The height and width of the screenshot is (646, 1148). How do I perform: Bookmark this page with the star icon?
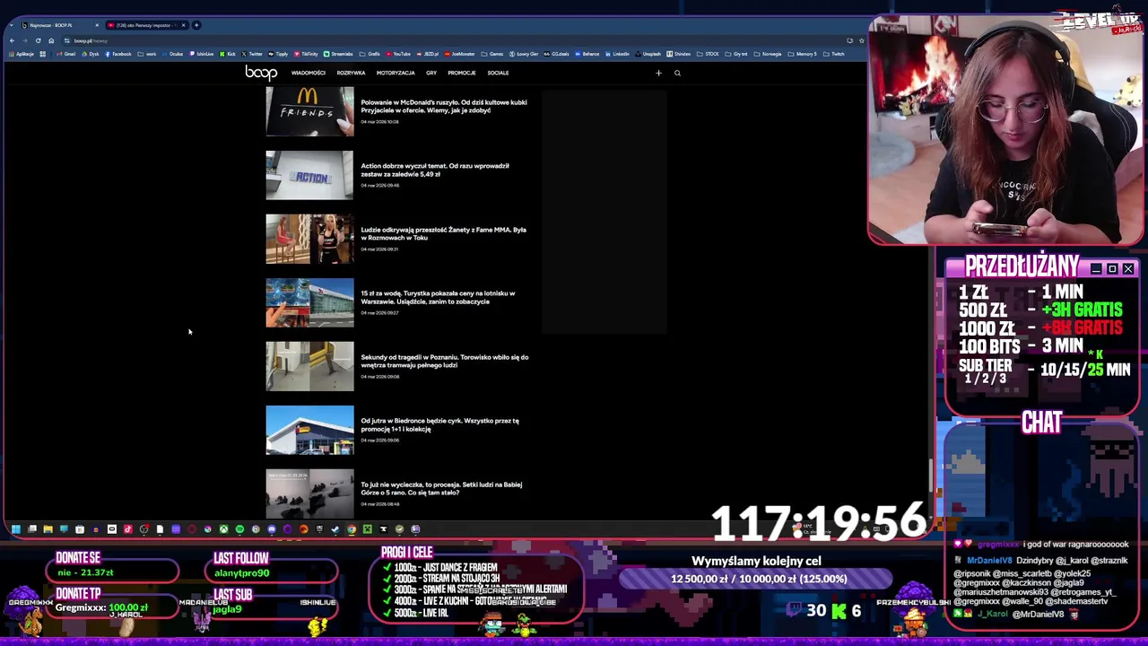coord(861,40)
